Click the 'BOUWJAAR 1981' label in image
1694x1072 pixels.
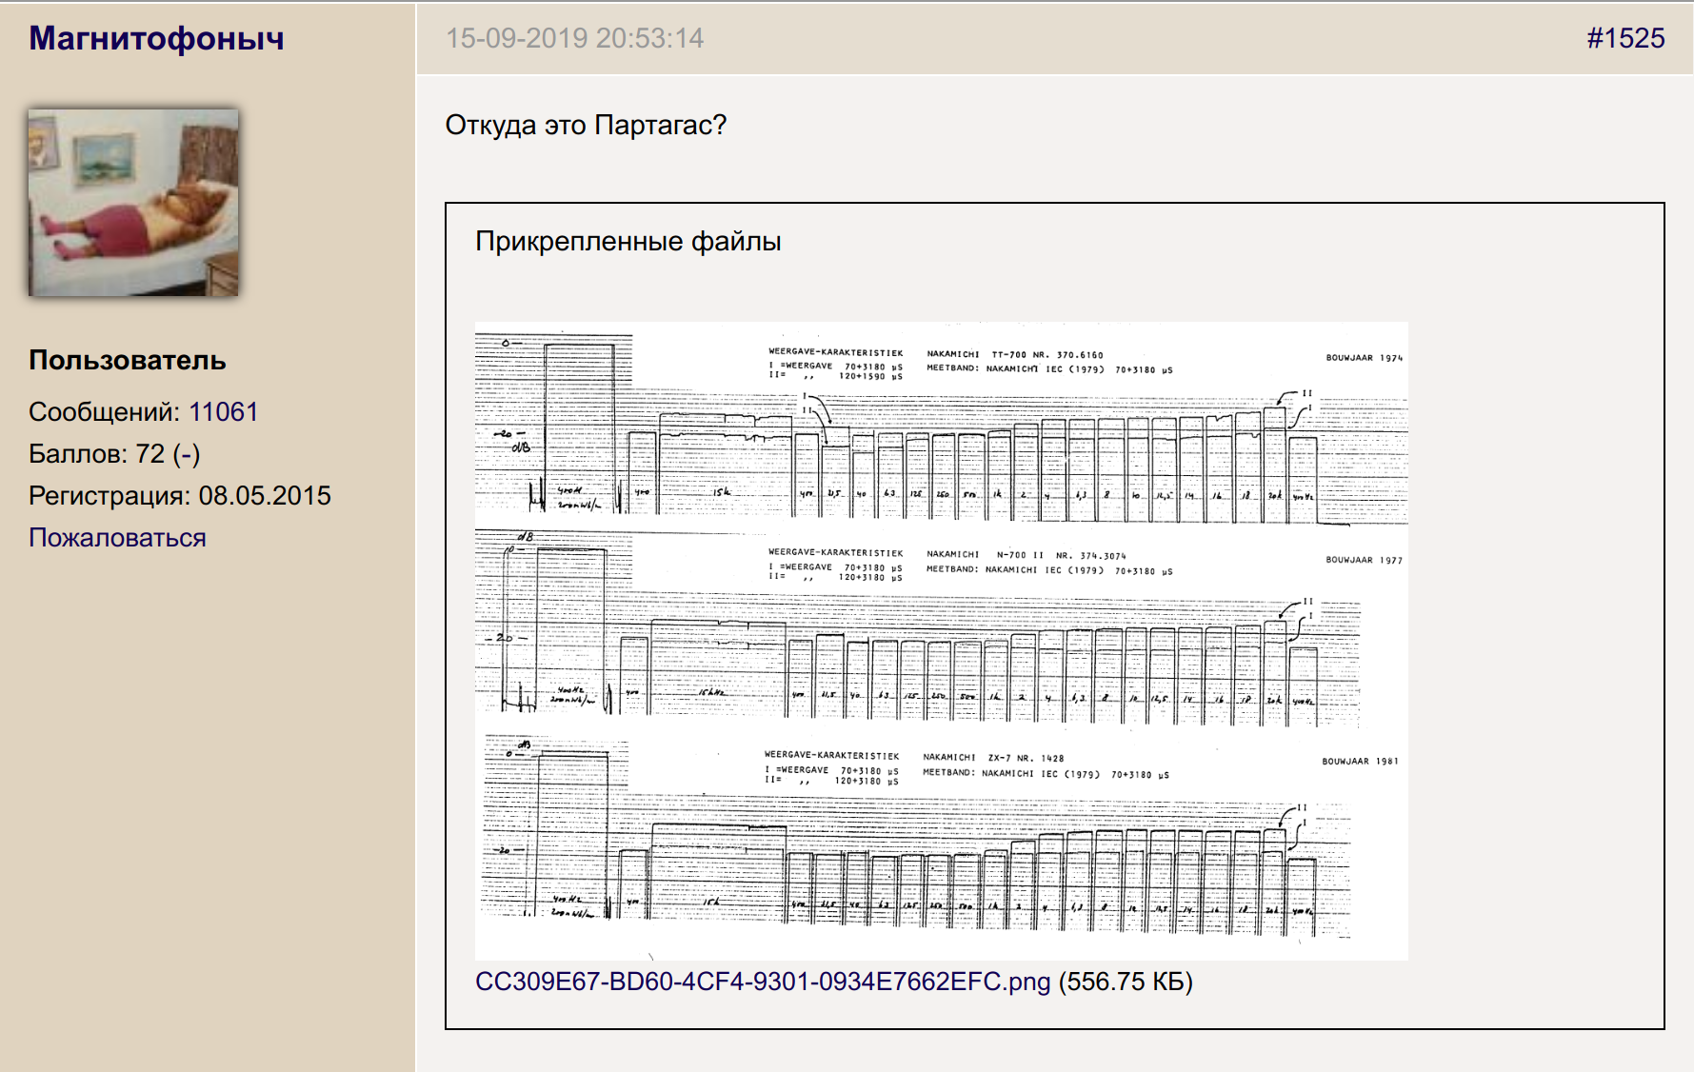[1360, 761]
